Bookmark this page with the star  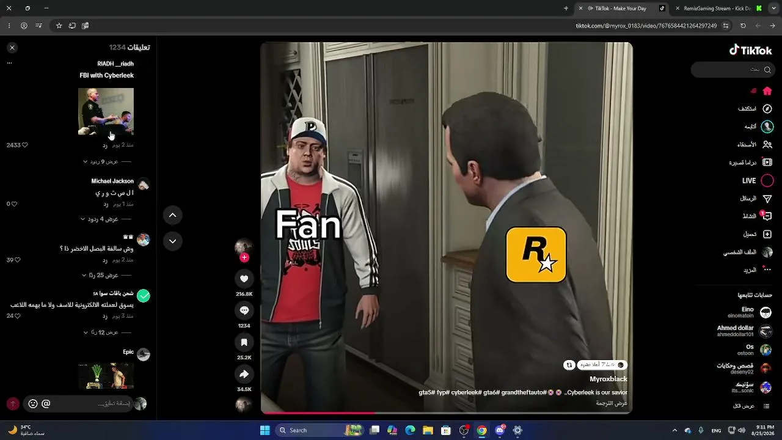pyautogui.click(x=59, y=26)
